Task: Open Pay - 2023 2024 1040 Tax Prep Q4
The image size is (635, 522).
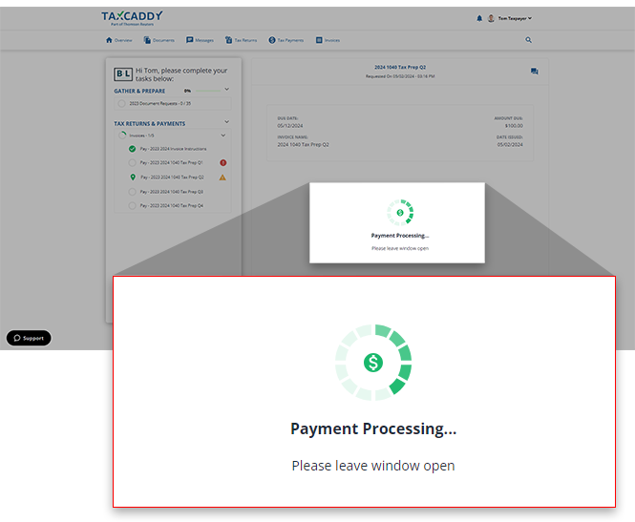Action: click(172, 206)
